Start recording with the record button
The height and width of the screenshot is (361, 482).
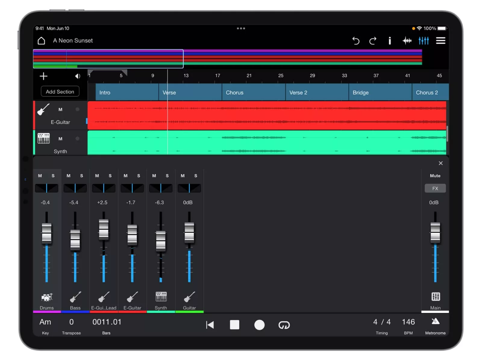tap(259, 325)
